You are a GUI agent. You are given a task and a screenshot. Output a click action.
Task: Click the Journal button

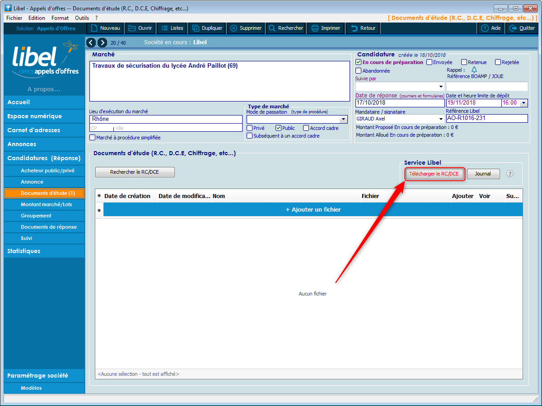pos(483,174)
